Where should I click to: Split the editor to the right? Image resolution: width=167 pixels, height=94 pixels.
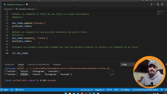click(162, 4)
